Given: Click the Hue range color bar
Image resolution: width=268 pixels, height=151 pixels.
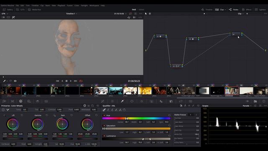Looking at the screenshot, I should (136, 118).
